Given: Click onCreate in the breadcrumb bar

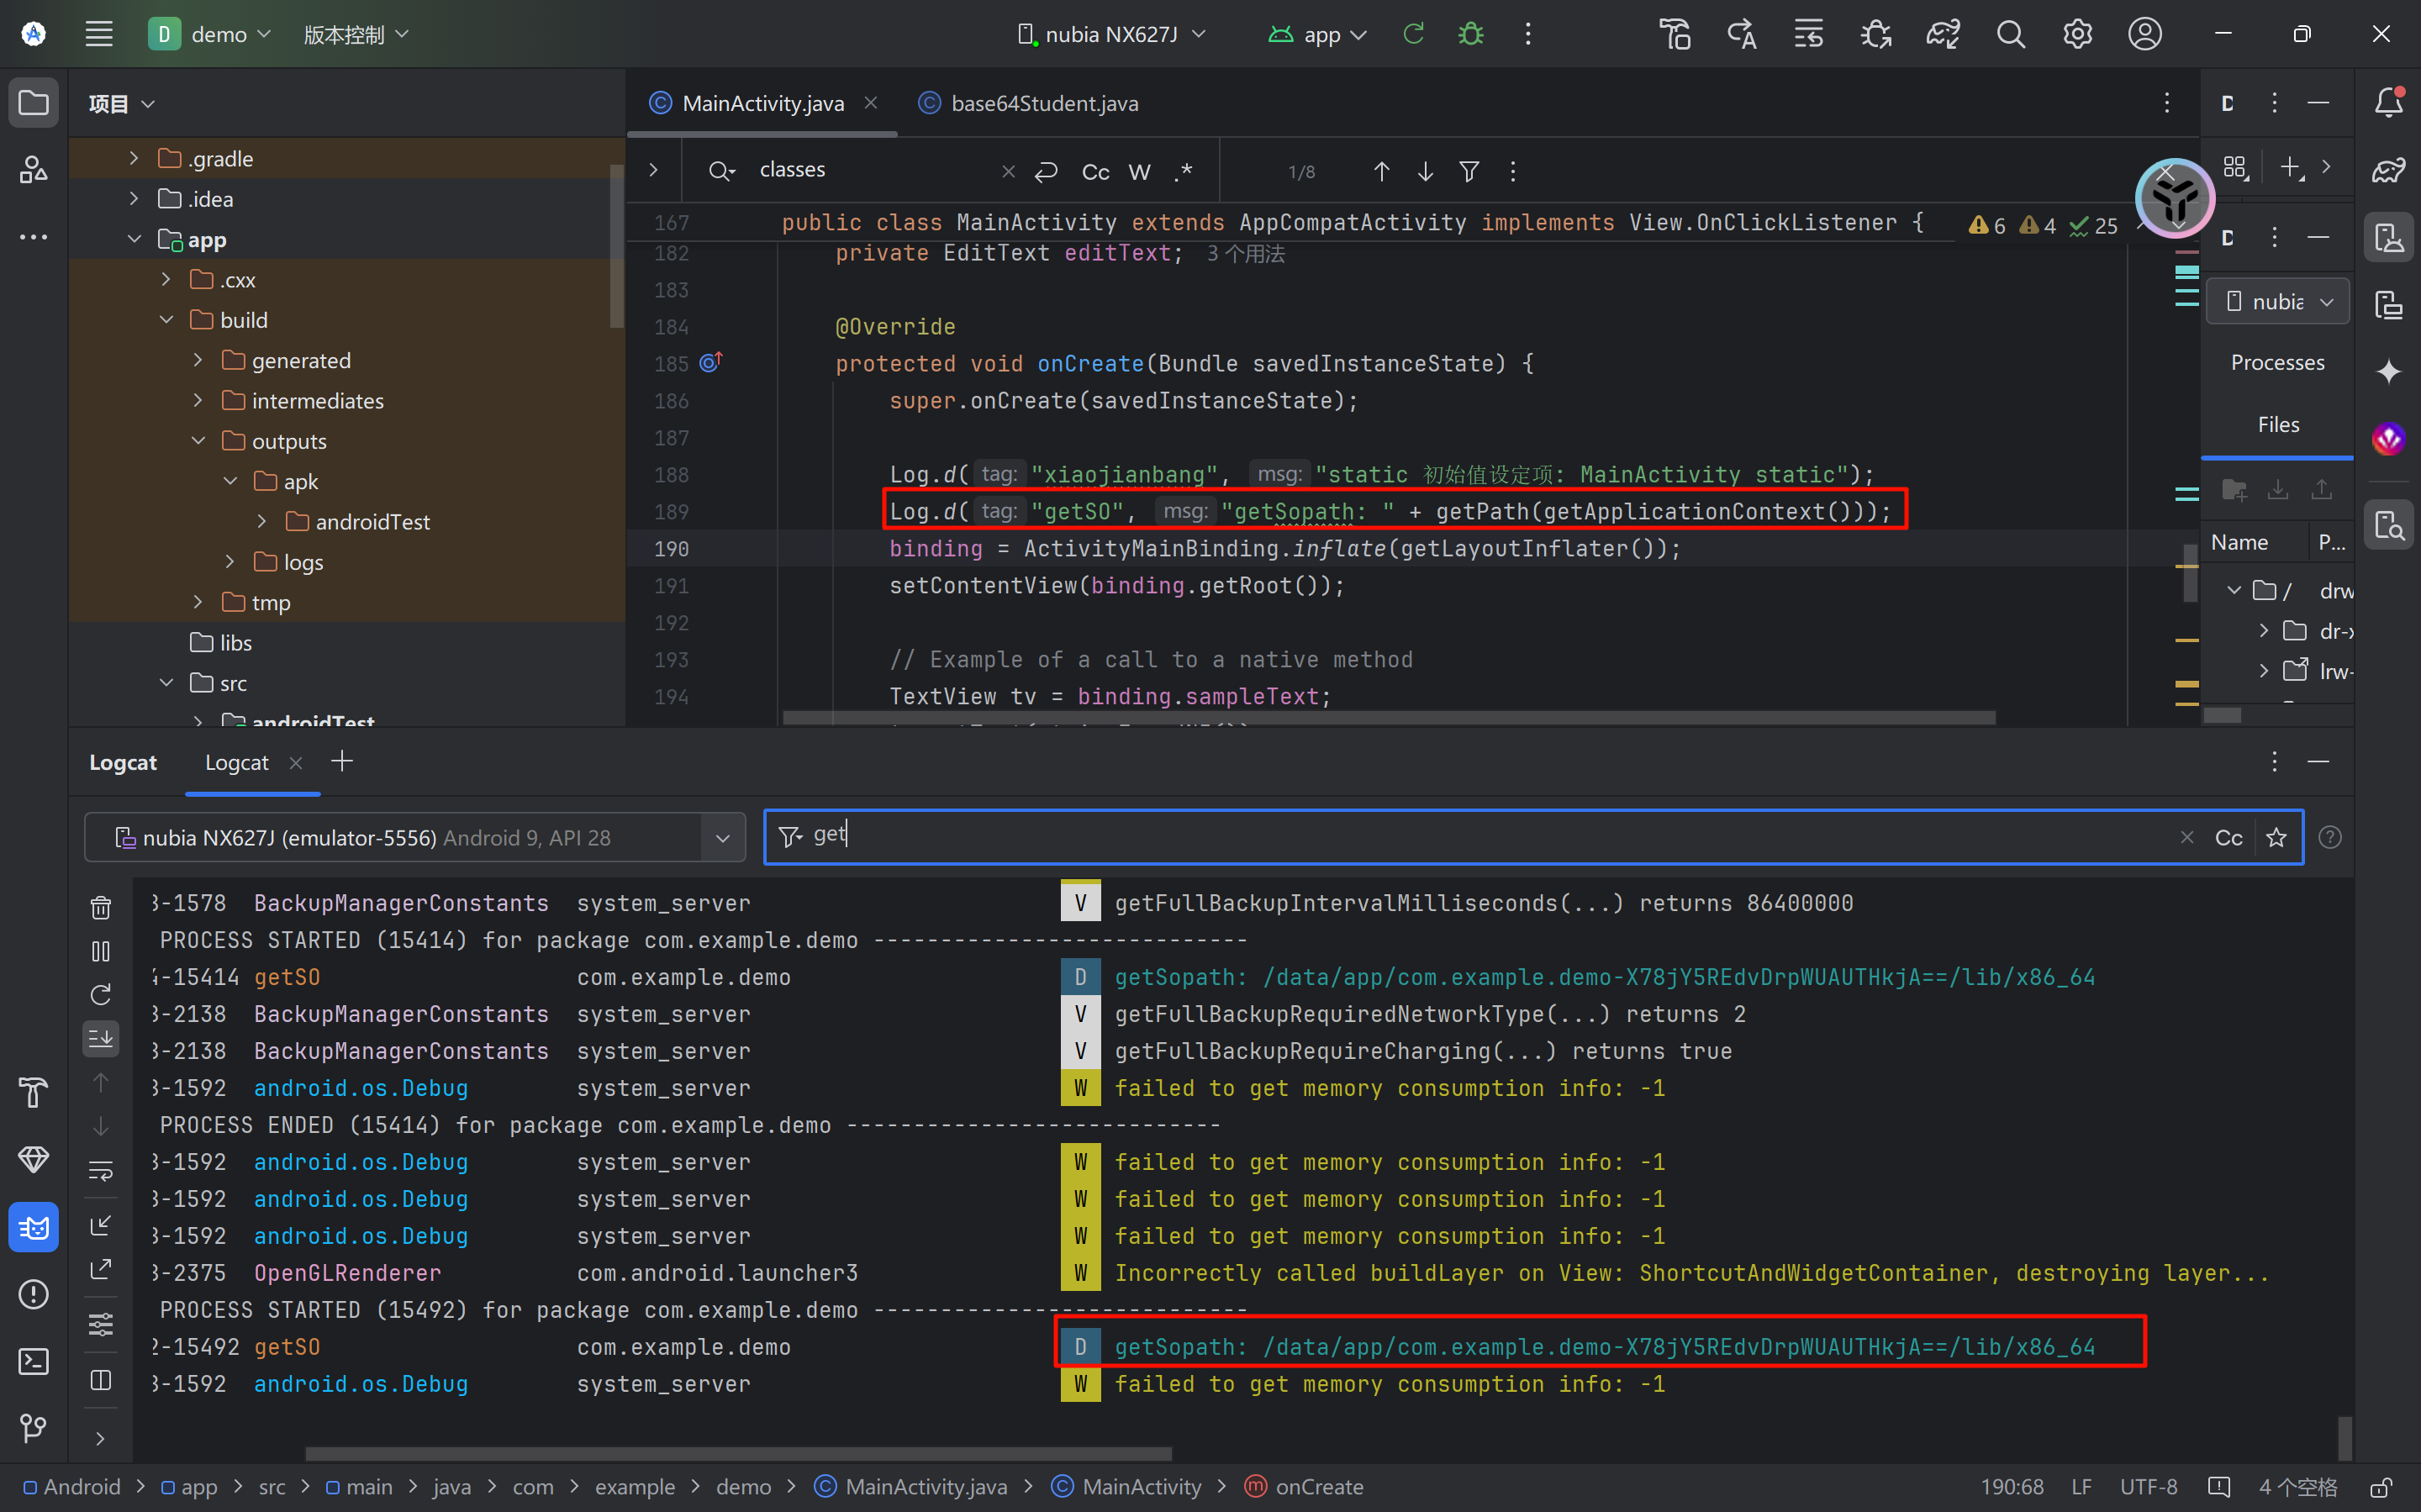Looking at the screenshot, I should pos(1318,1487).
